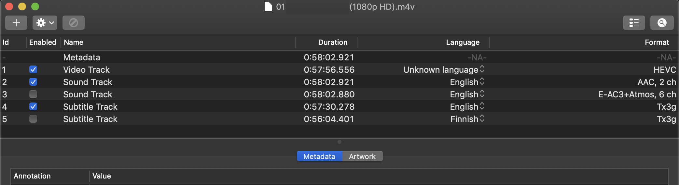
Task: Select the Metadata row in track list
Action: [339, 57]
